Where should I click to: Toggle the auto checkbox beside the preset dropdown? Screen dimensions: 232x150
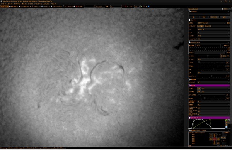point(226,52)
